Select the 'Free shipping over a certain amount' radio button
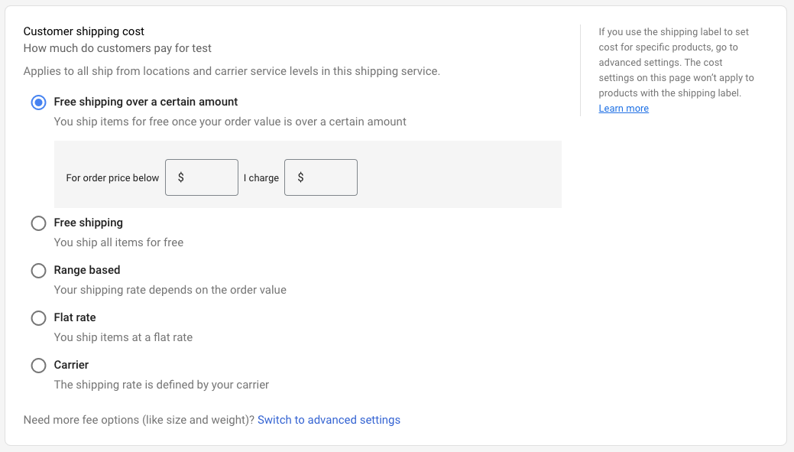 point(38,102)
